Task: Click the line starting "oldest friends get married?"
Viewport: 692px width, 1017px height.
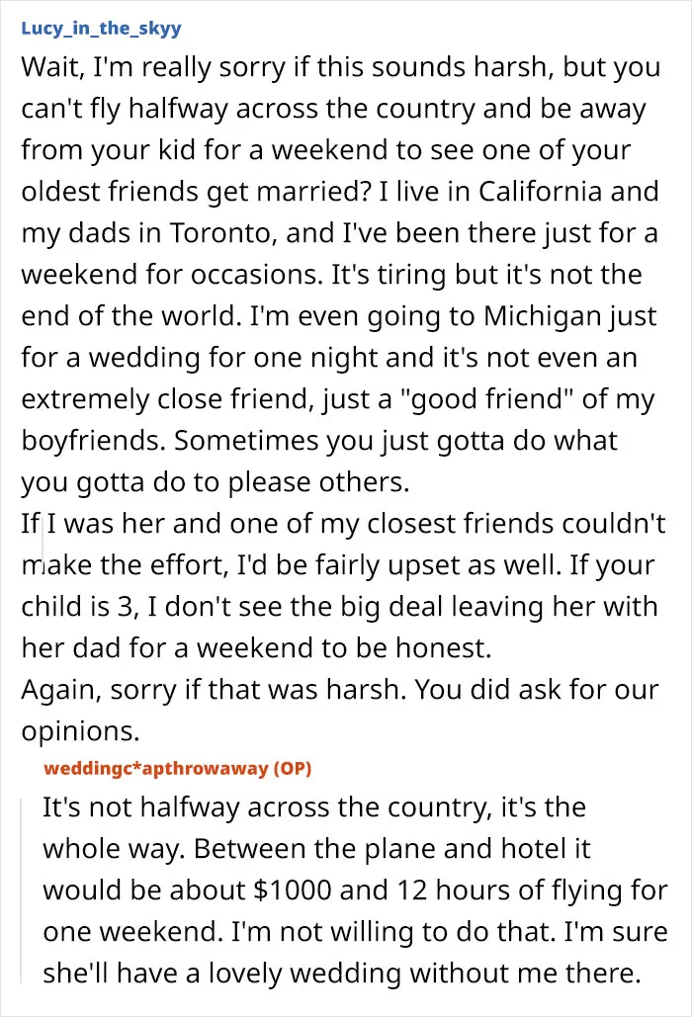Action: point(340,192)
